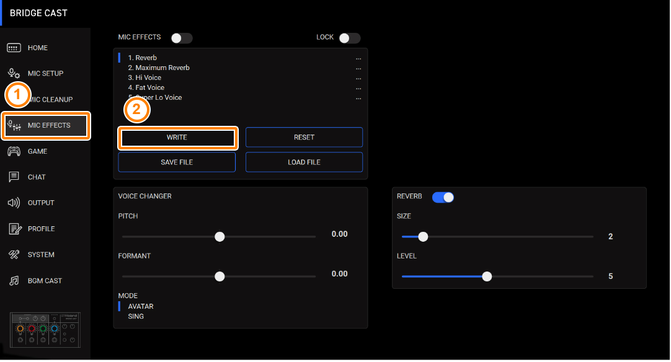
Task: Click the formant value 0.00
Action: (x=340, y=274)
